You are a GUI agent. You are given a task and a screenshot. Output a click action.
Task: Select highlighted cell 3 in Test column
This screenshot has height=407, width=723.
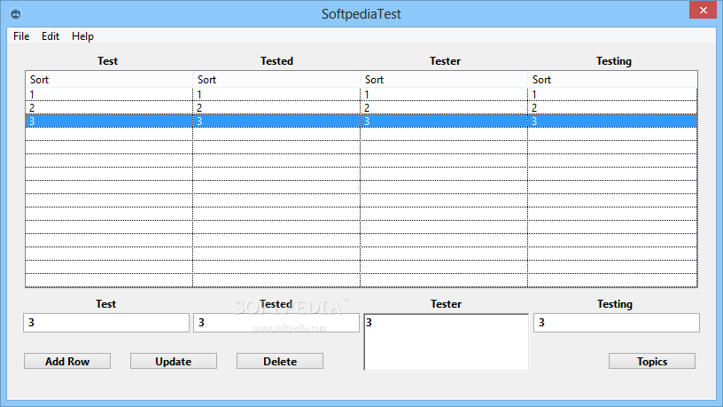pos(109,121)
